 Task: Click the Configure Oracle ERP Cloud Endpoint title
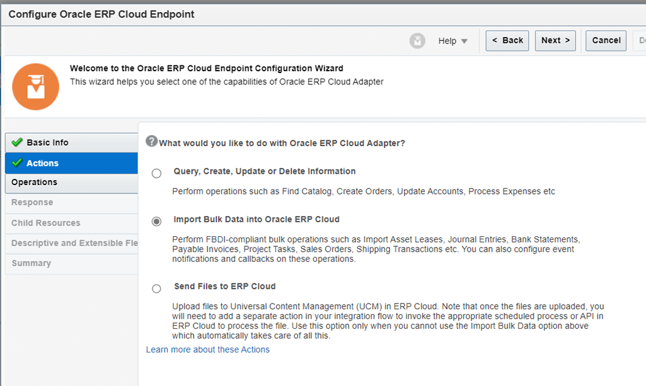pyautogui.click(x=101, y=14)
